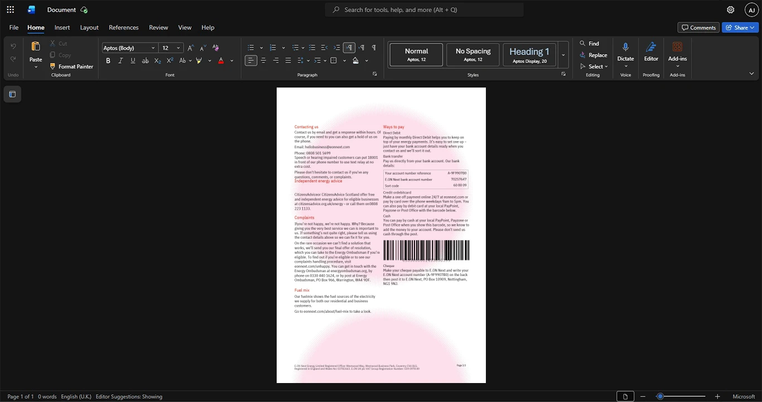Open the font size dropdown
The height and width of the screenshot is (402, 762).
click(x=179, y=48)
